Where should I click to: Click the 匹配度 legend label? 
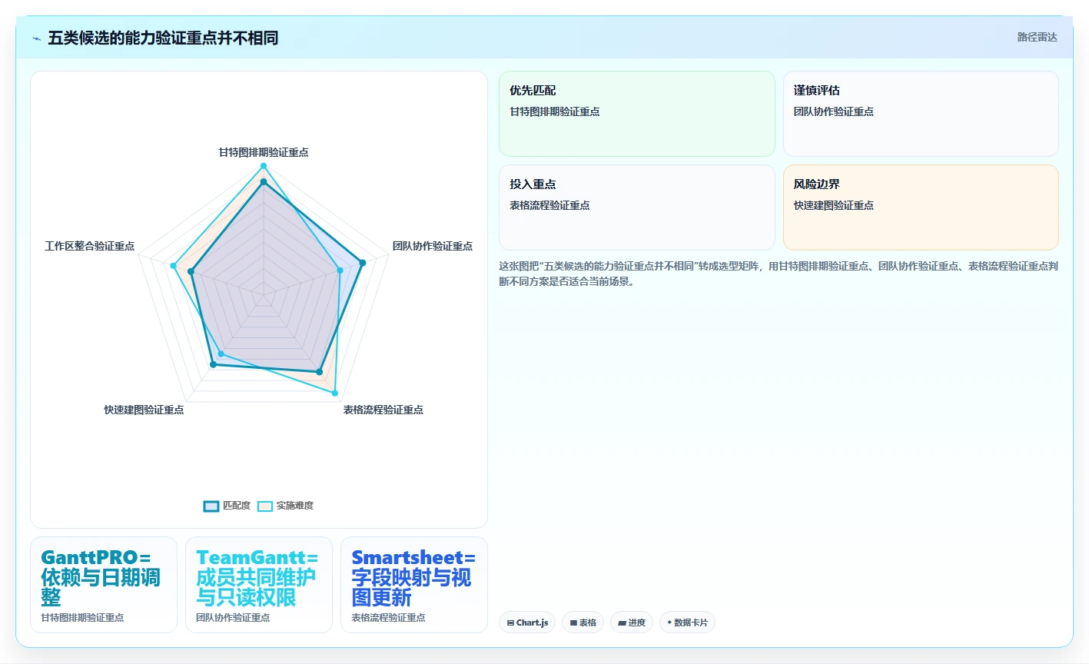[237, 506]
